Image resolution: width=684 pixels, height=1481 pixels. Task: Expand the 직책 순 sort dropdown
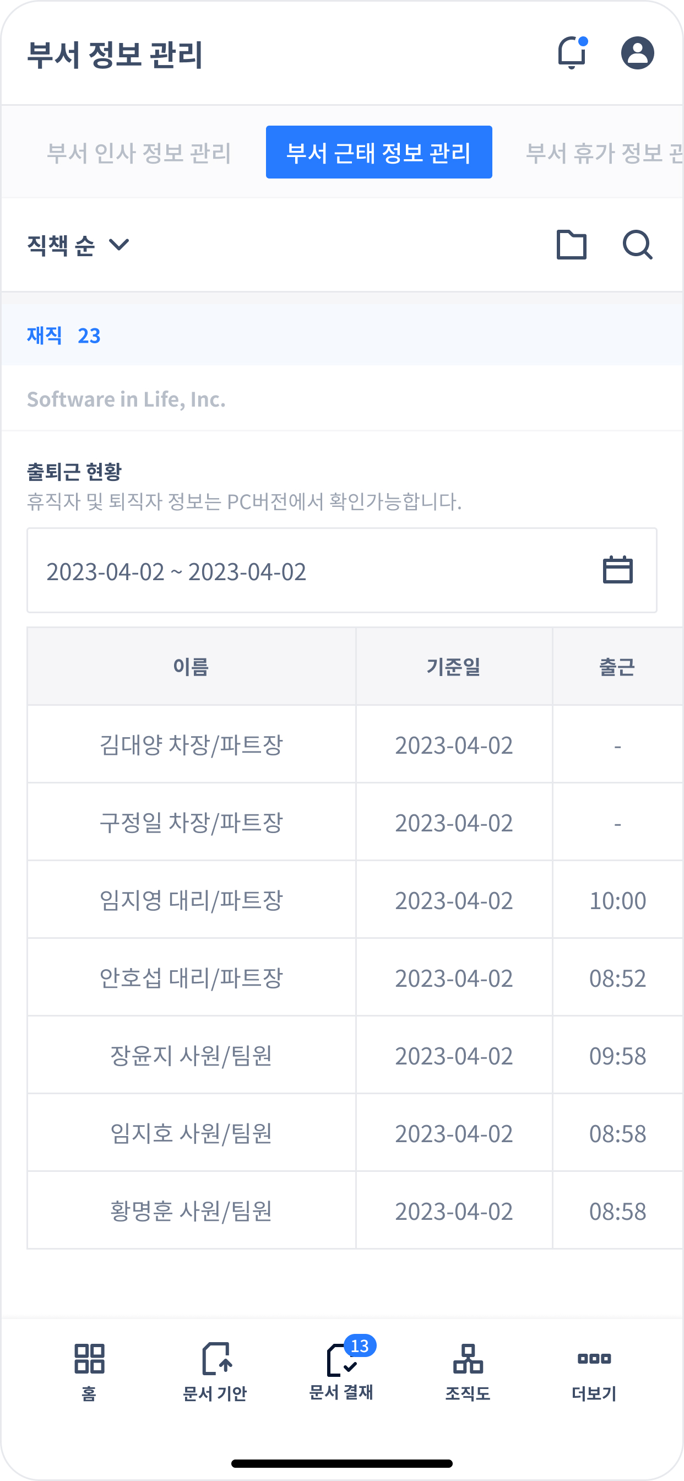pyautogui.click(x=79, y=246)
